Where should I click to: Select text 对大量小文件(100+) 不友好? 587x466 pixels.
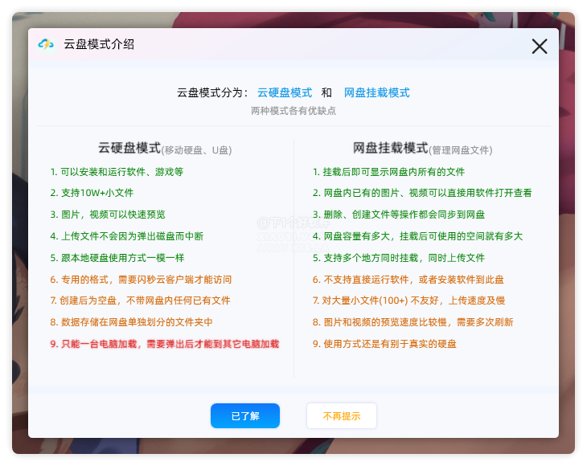tap(380, 300)
